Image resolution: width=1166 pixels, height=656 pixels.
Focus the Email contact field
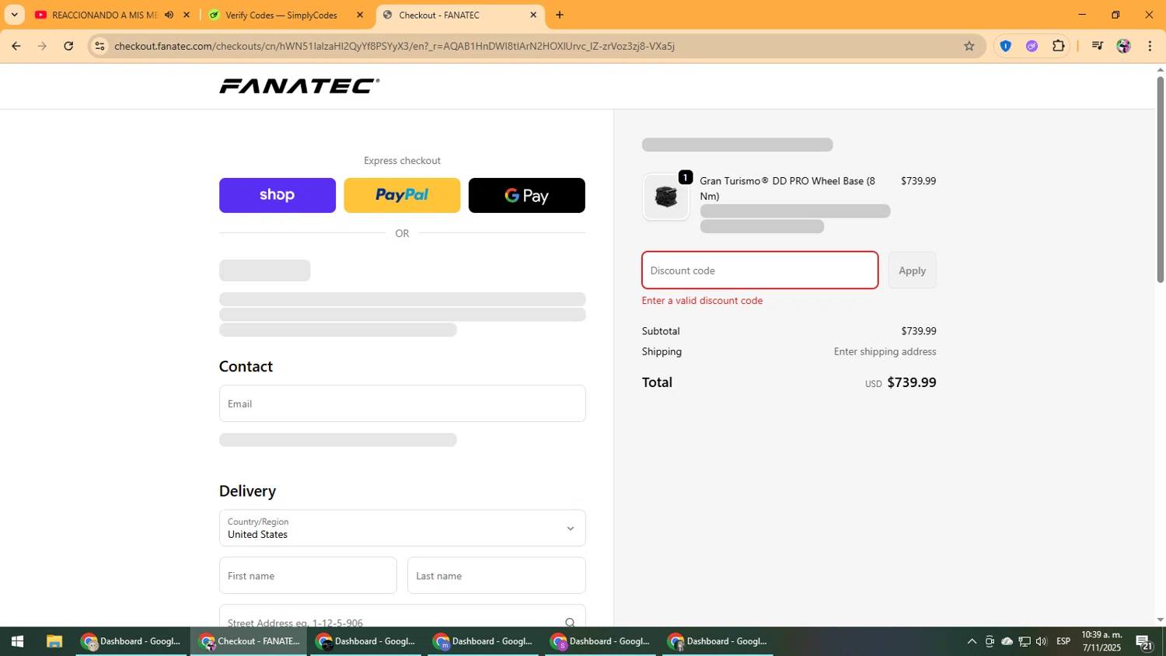pos(402,403)
